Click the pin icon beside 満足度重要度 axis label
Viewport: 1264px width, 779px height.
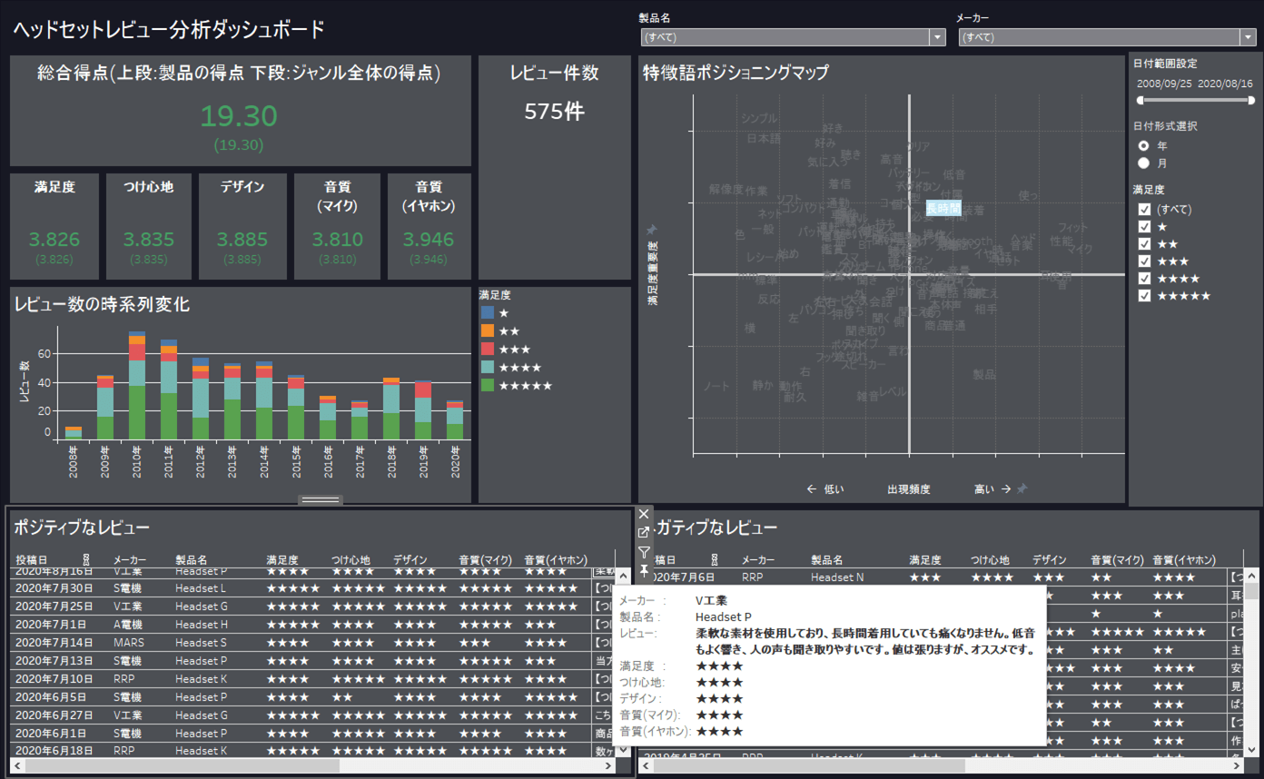651,231
